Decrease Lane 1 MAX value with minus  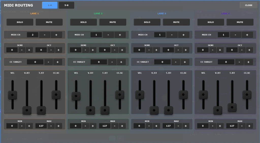coord(51,126)
